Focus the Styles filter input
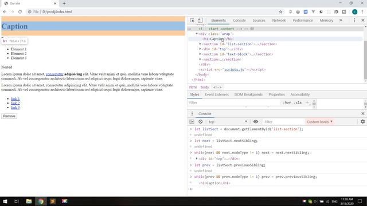 click(234, 103)
